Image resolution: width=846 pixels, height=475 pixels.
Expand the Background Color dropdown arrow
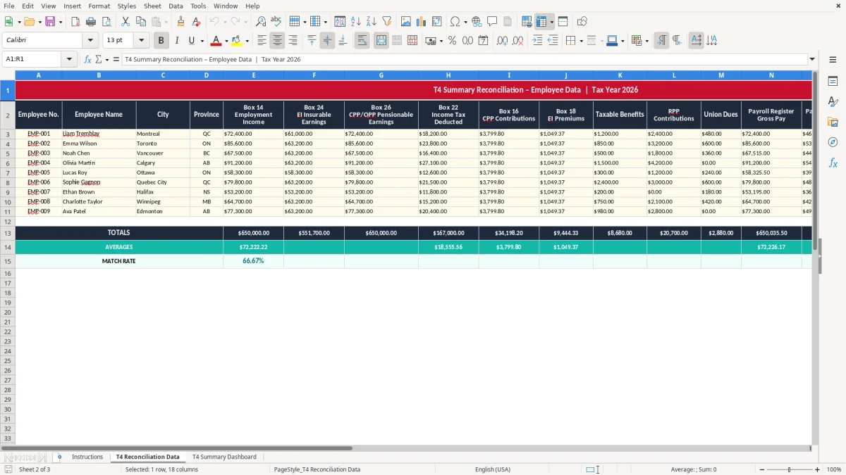pyautogui.click(x=247, y=41)
